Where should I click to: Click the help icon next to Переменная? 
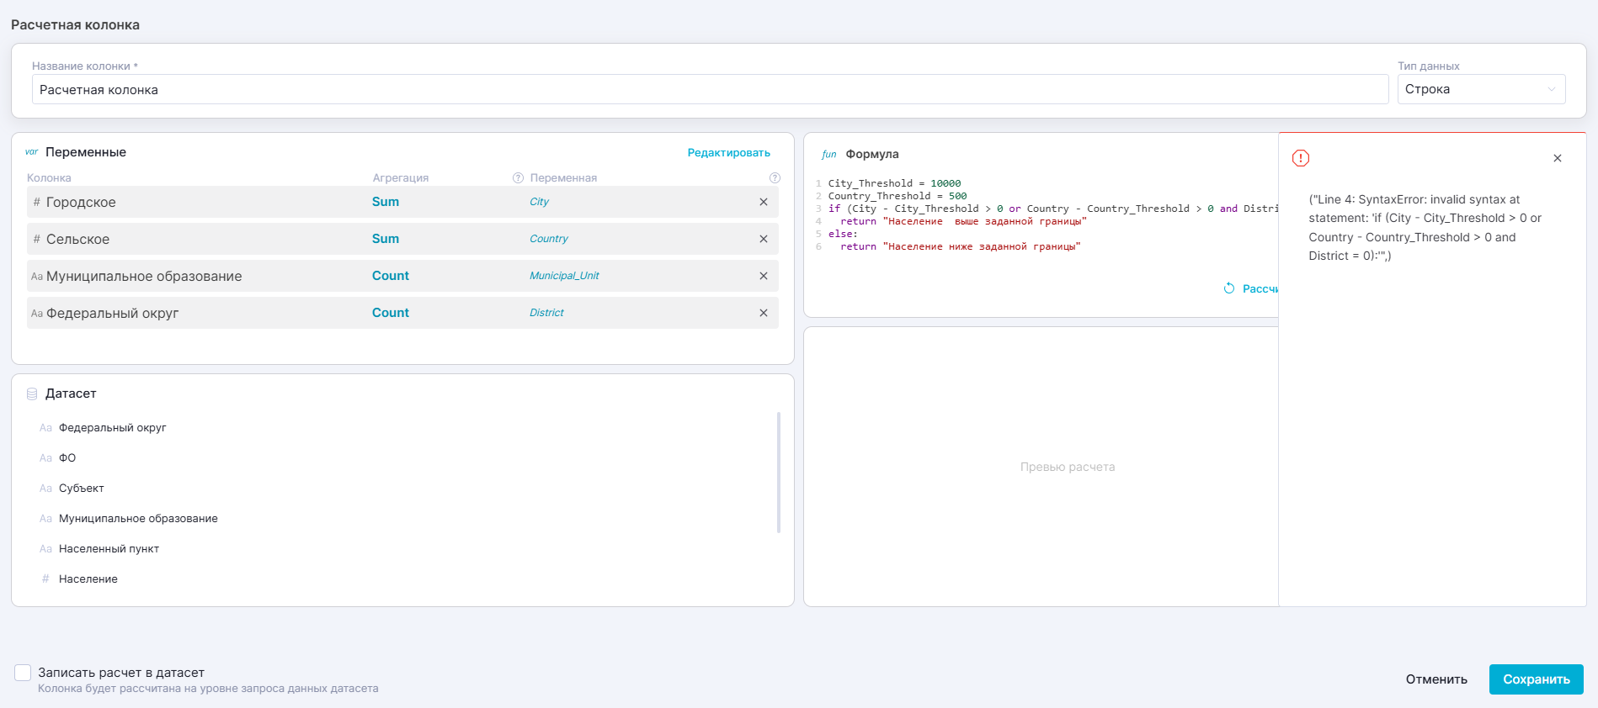[775, 178]
